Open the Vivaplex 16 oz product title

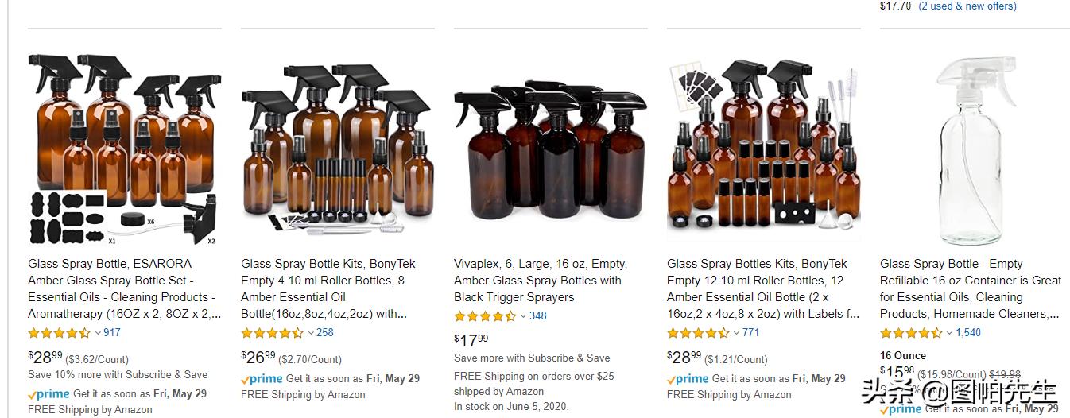click(x=541, y=281)
